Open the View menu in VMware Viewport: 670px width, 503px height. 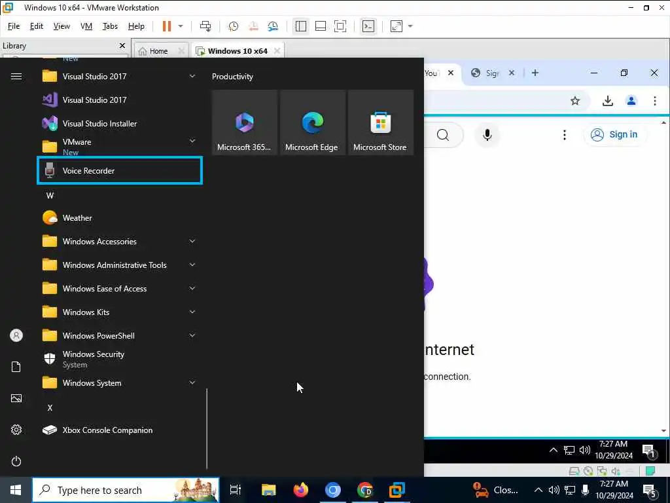point(62,26)
